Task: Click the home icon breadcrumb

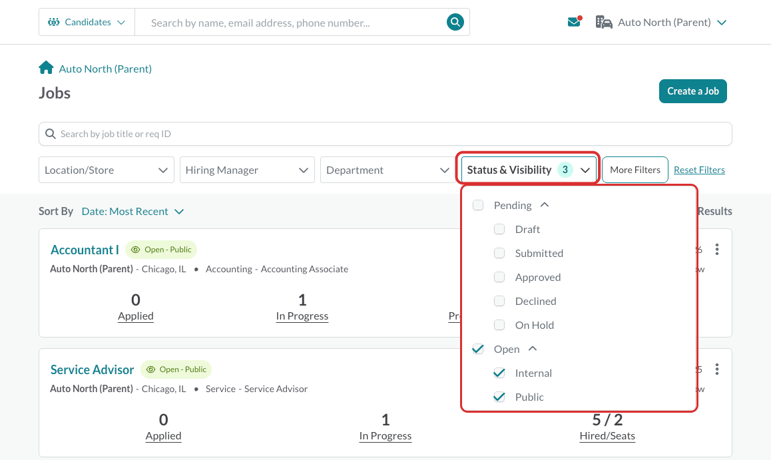Action: [46, 67]
